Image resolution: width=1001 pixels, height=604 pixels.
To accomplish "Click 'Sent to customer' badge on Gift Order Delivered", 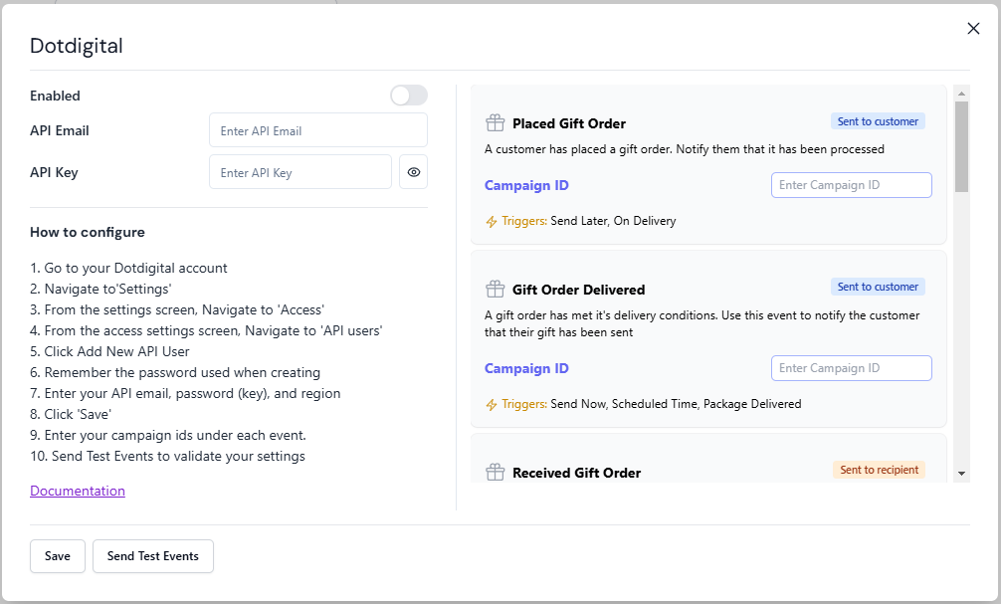I will click(878, 287).
